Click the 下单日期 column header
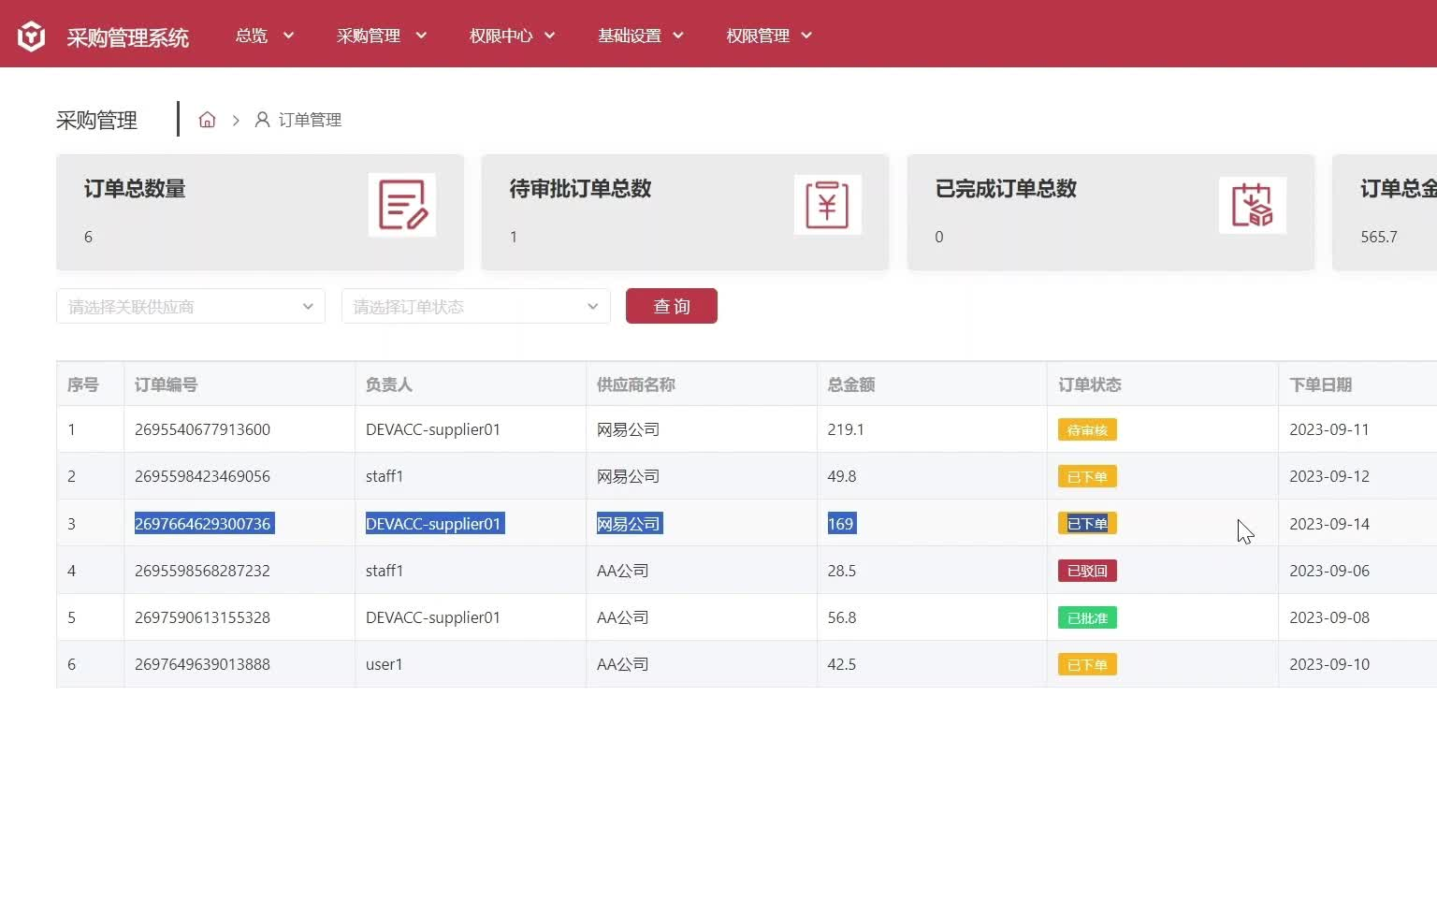Image resolution: width=1437 pixels, height=899 pixels. click(1320, 384)
